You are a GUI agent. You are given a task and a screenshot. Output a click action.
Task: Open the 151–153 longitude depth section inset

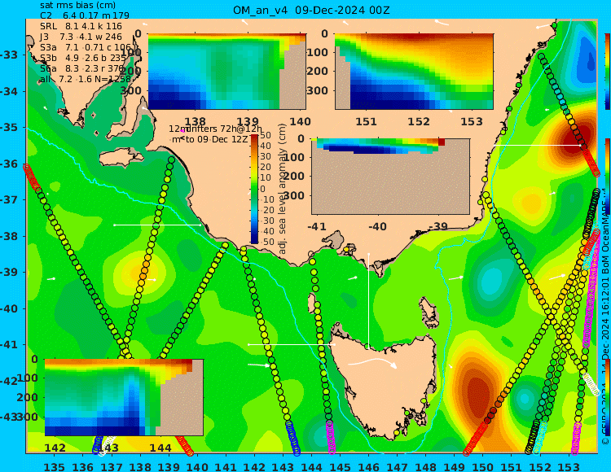point(414,72)
